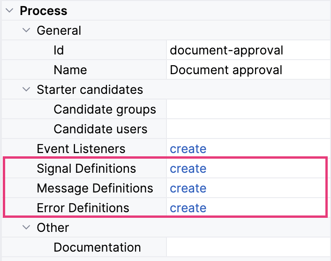
Task: Collapse the Other group chevron
Action: [26, 228]
